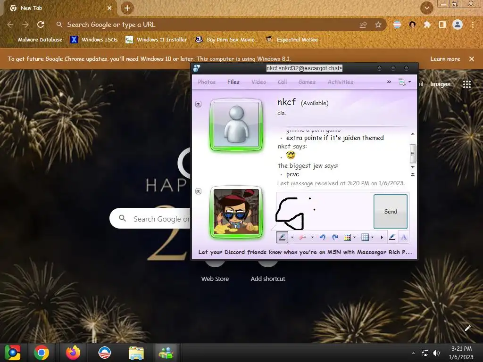Image resolution: width=483 pixels, height=362 pixels.
Task: Click the handwriting input area
Action: (x=324, y=212)
